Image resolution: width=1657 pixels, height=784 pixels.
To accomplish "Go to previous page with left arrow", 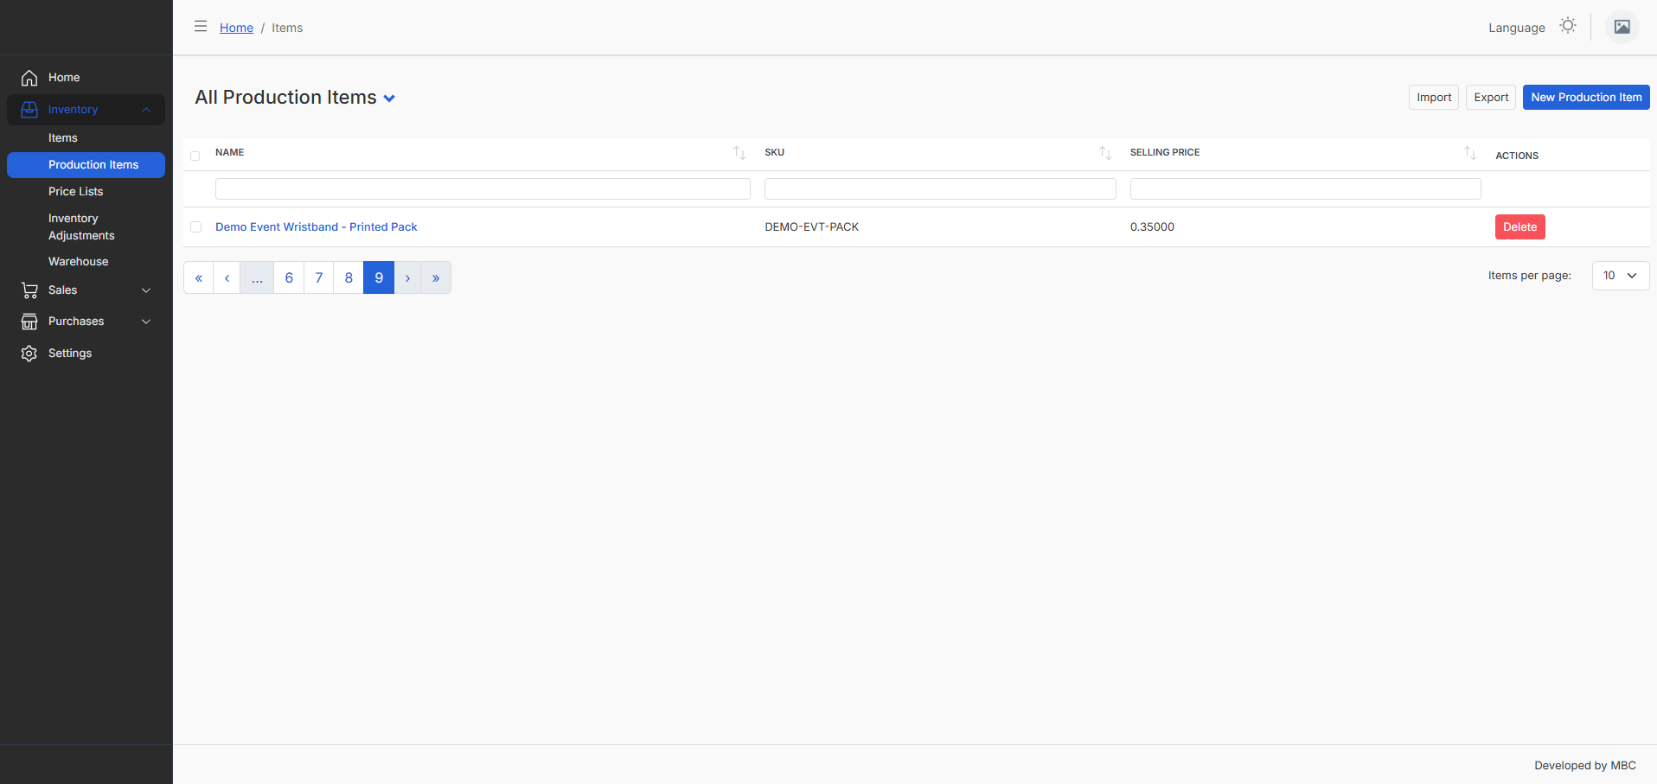I will (x=227, y=277).
